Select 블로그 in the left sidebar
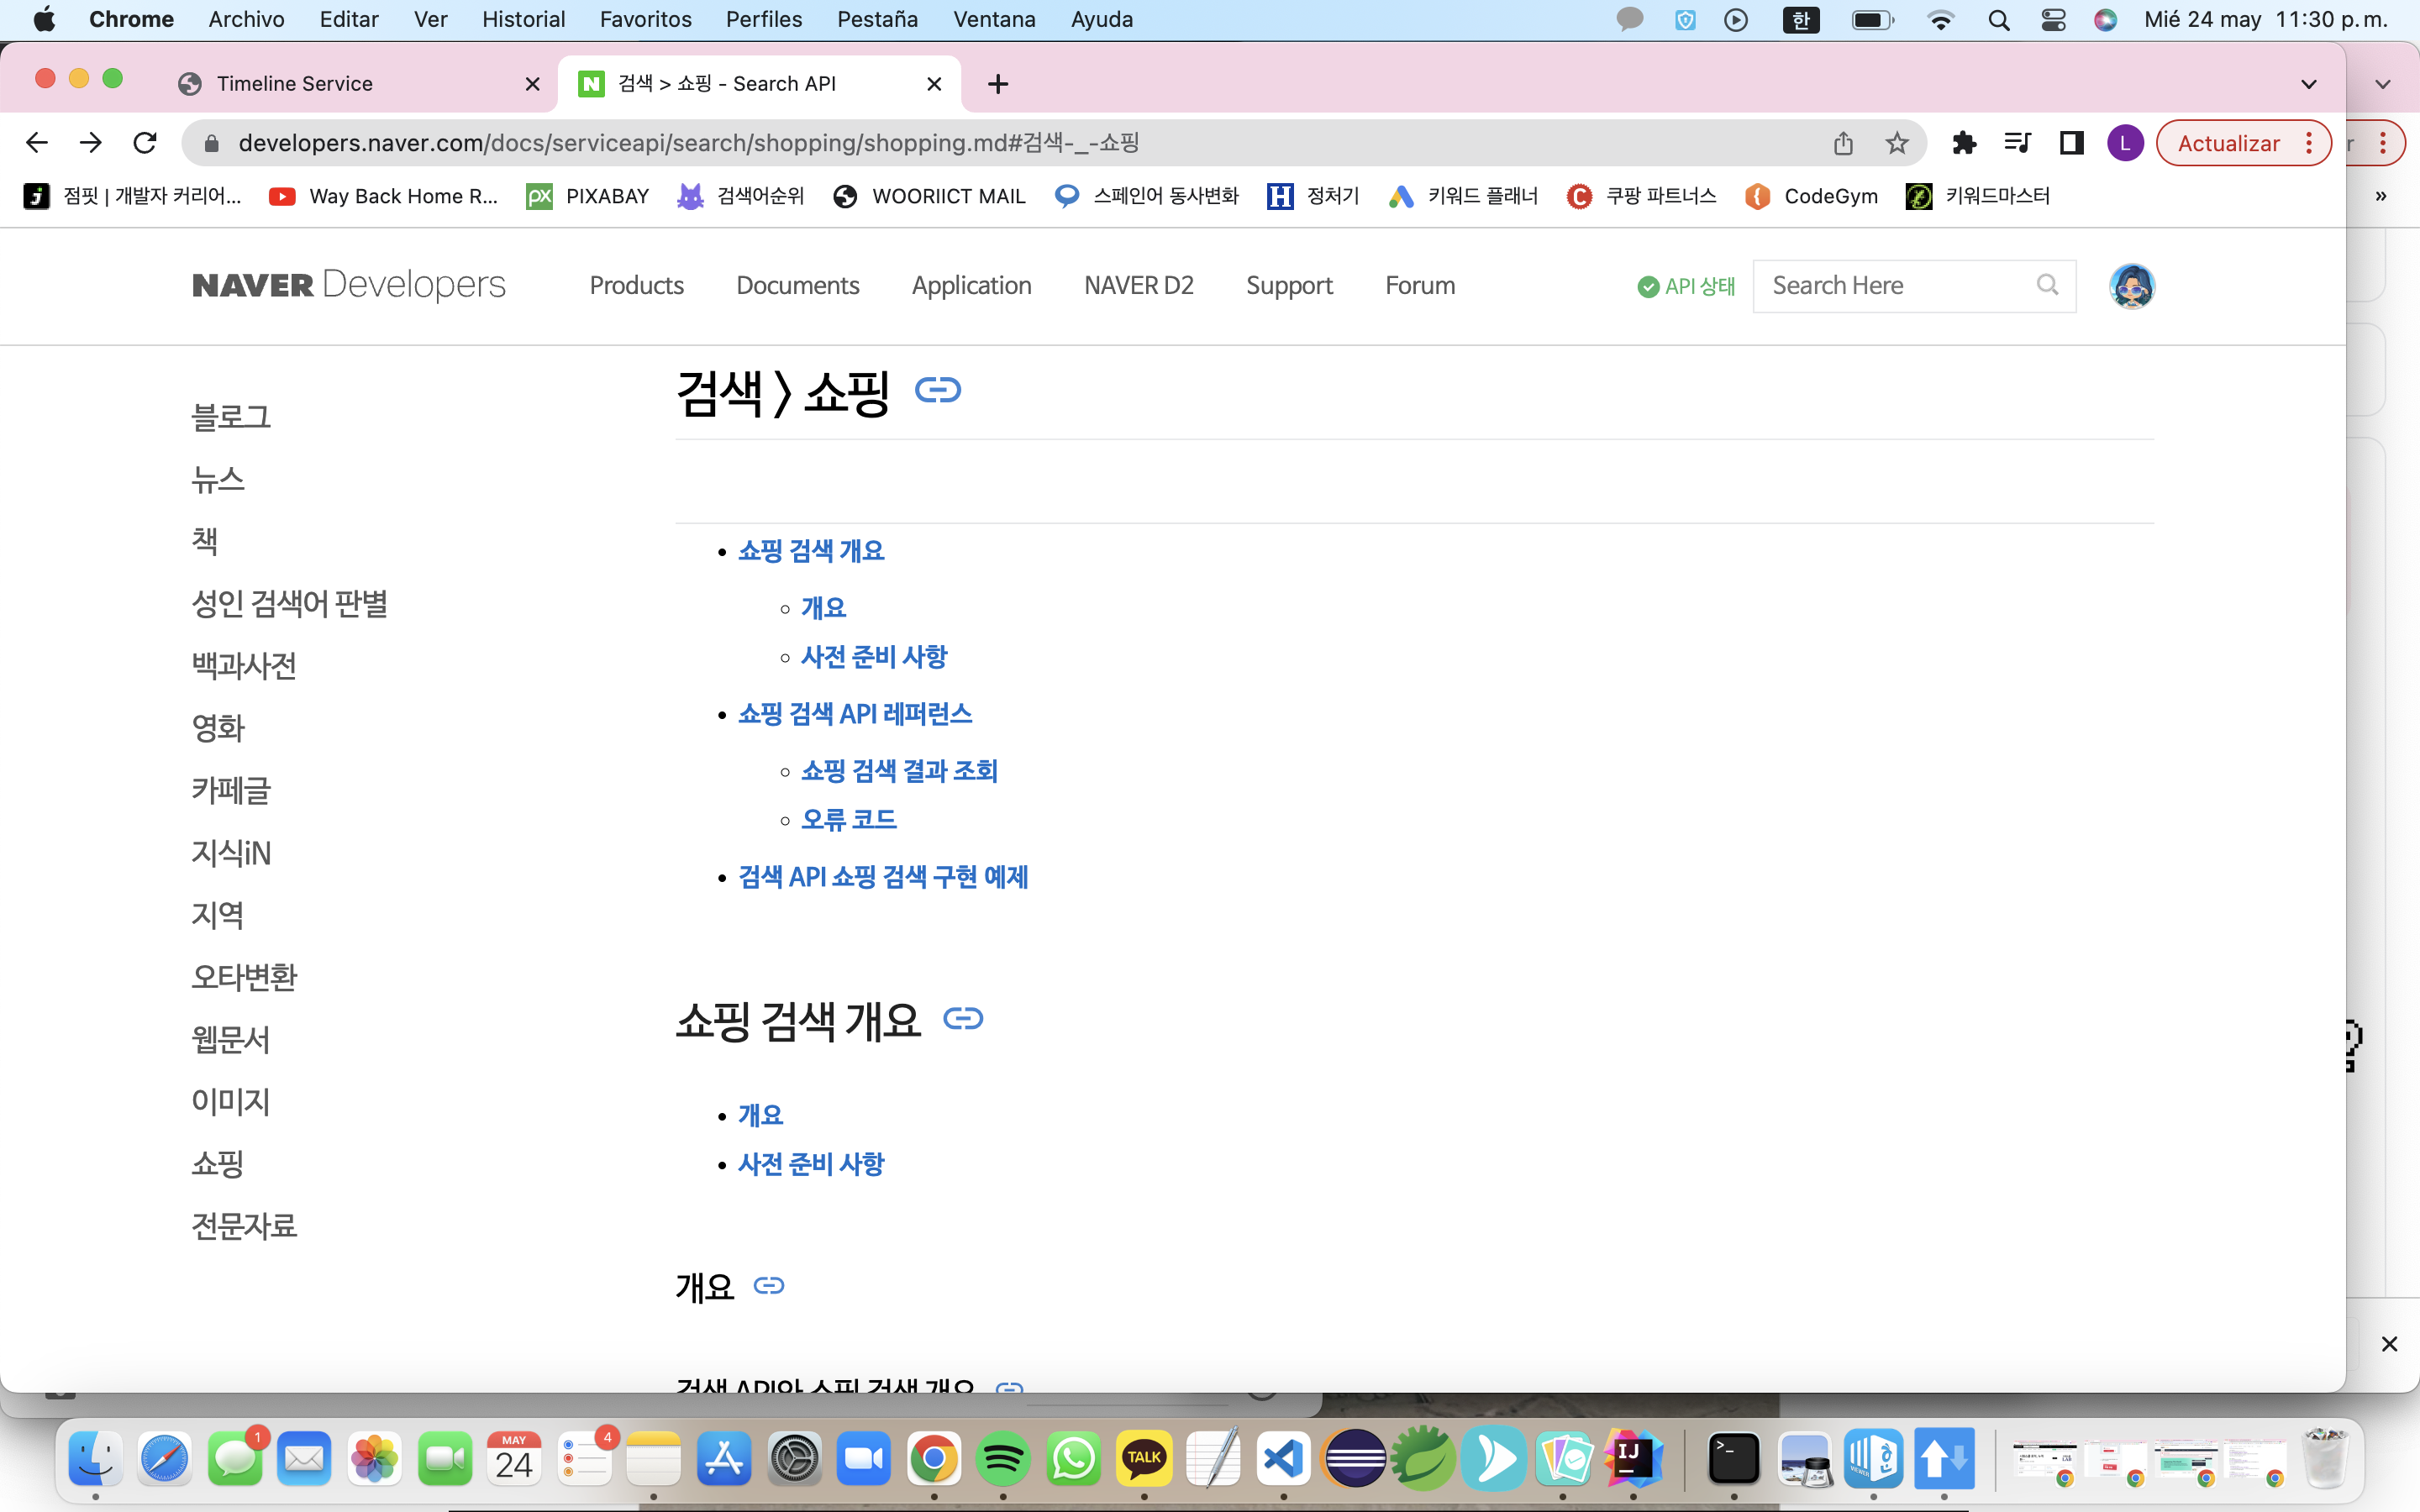 pos(231,418)
